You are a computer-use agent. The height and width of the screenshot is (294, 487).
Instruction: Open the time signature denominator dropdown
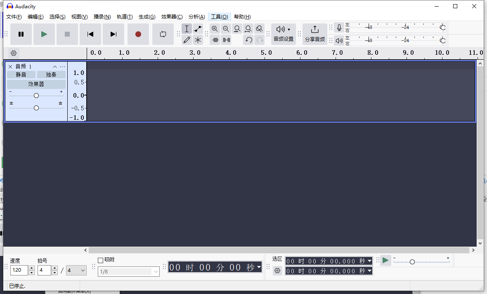[76, 270]
